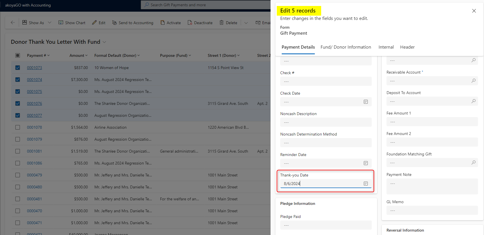This screenshot has height=235, width=484.
Task: Click the Check # input field
Action: [326, 81]
